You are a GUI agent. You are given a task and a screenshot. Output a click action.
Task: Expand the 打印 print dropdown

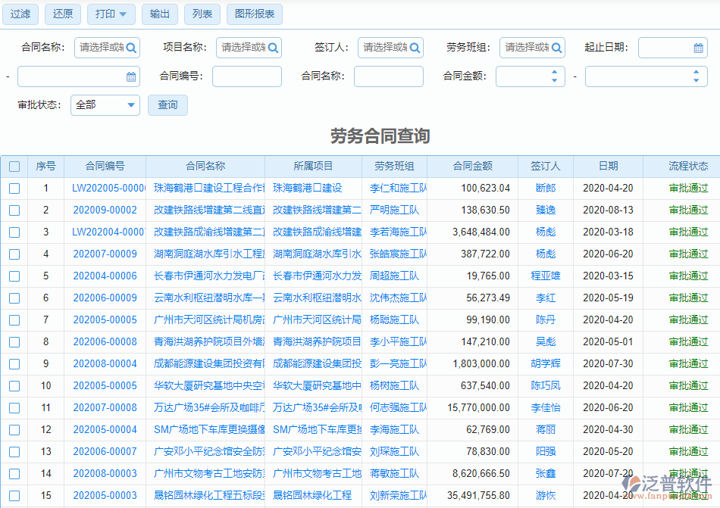pos(111,14)
